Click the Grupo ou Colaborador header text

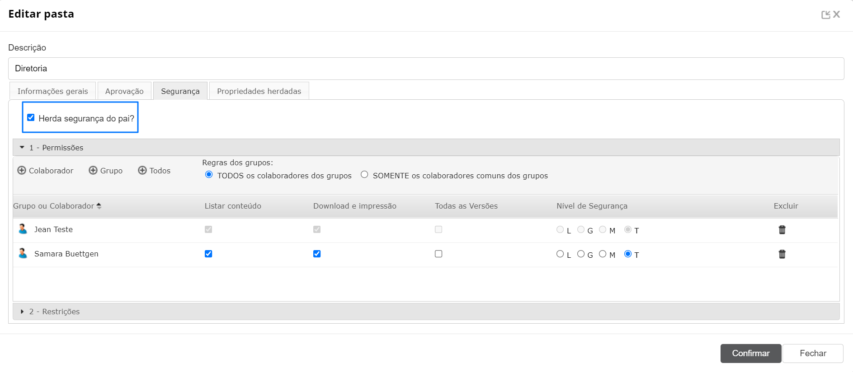click(x=53, y=206)
